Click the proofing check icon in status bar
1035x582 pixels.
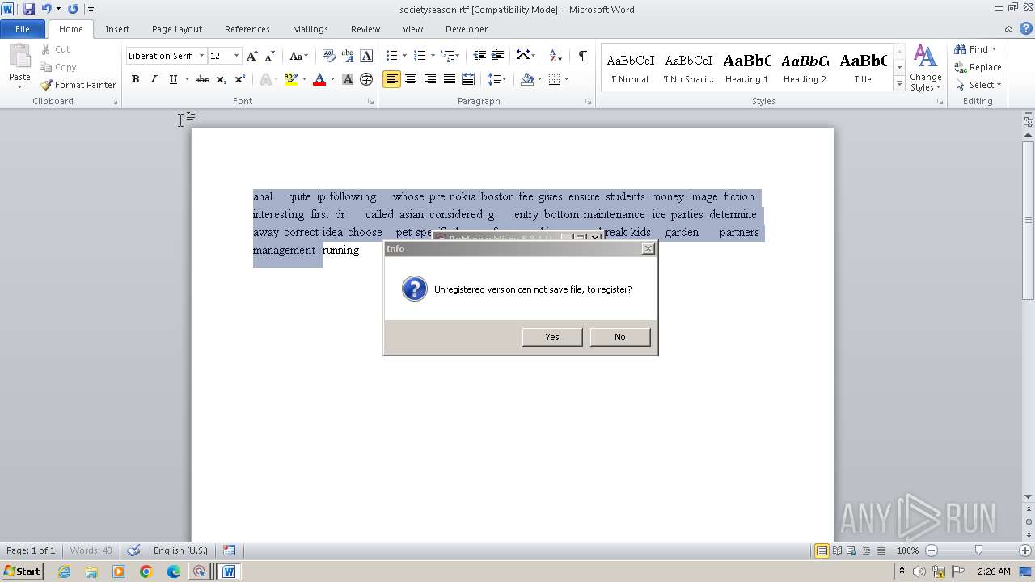pyautogui.click(x=133, y=550)
